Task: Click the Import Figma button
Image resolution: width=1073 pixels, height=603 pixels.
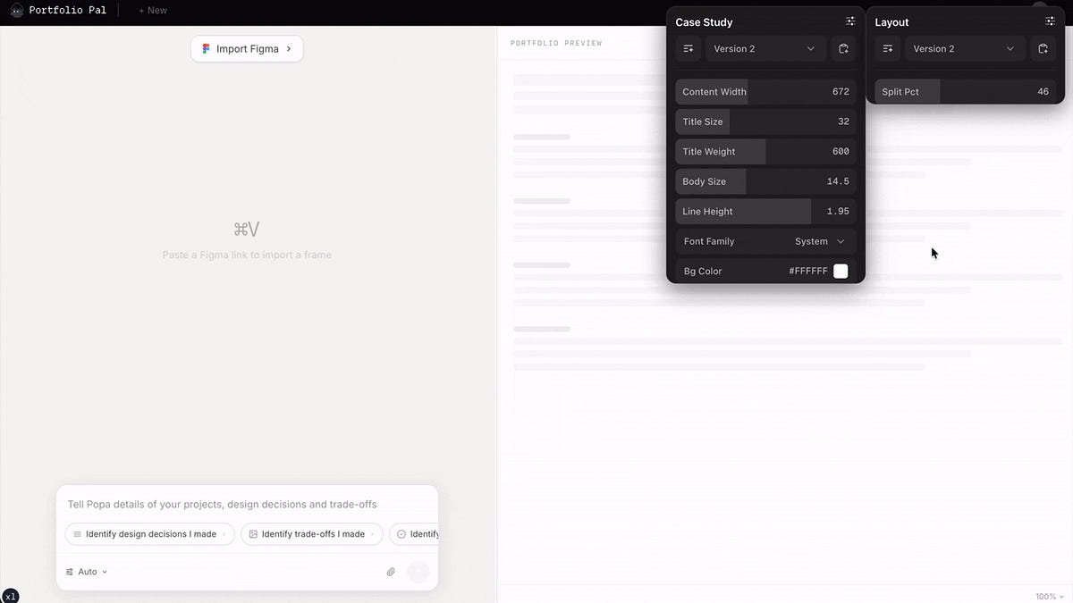Action: 247,49
